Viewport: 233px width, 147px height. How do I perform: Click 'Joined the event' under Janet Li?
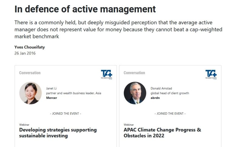66,114
